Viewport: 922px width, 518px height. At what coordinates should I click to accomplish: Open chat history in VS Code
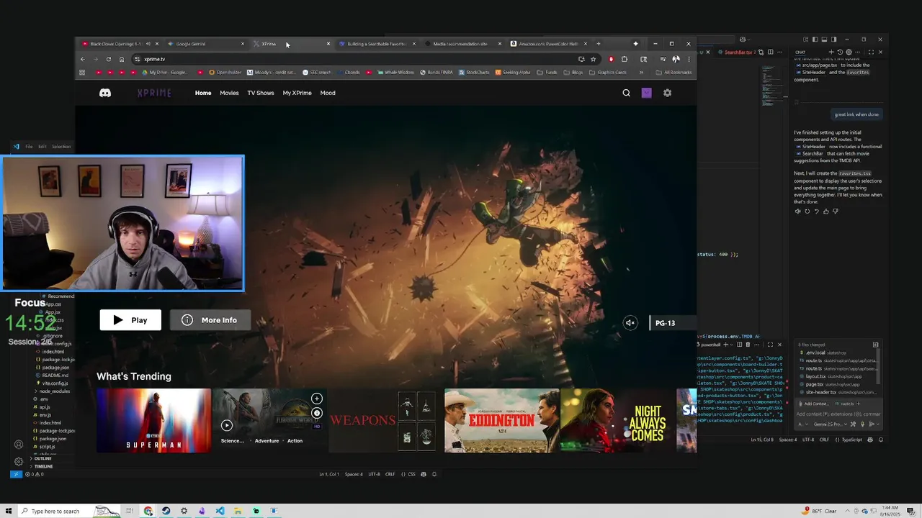pos(840,52)
